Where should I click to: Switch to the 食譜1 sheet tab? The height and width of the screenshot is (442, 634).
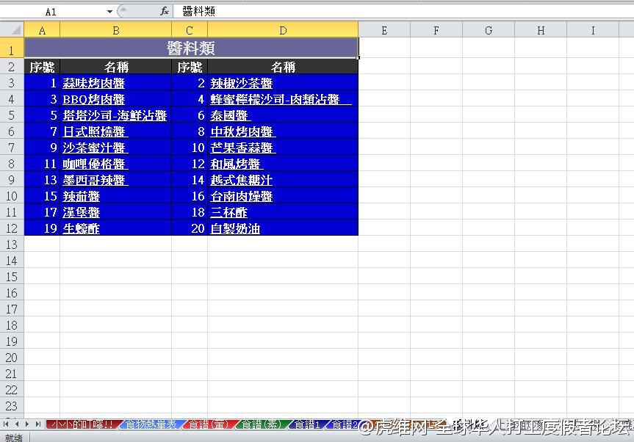coord(307,424)
